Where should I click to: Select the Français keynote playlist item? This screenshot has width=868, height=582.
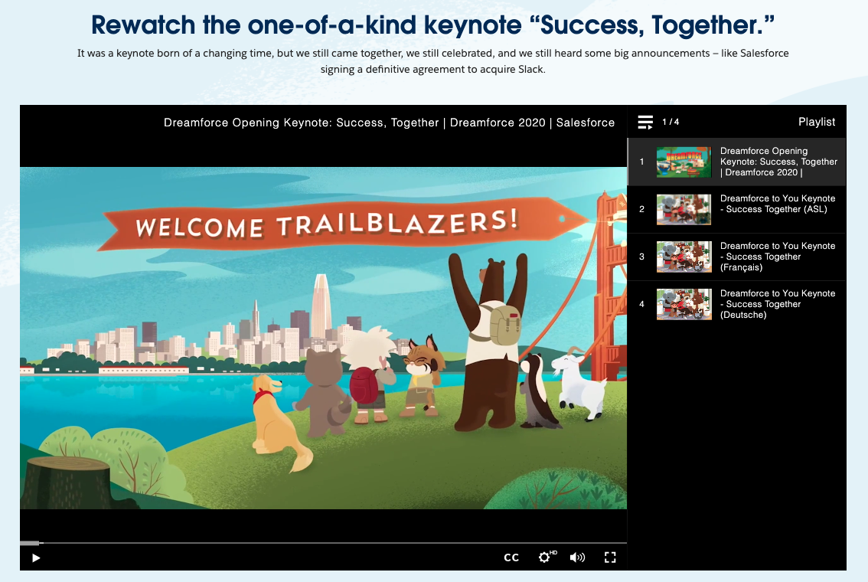click(x=737, y=257)
